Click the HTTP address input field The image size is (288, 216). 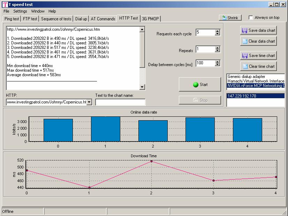point(46,102)
